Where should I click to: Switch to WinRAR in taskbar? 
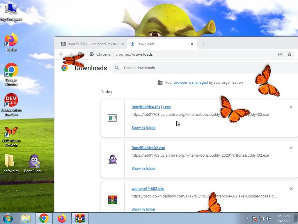click(x=80, y=218)
